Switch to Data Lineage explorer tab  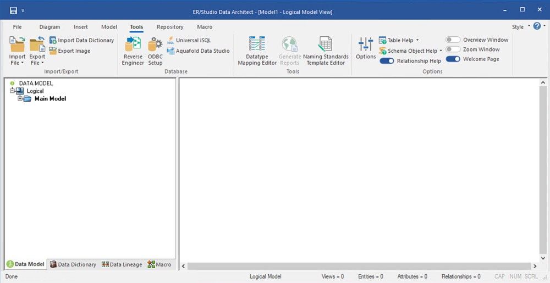122,264
